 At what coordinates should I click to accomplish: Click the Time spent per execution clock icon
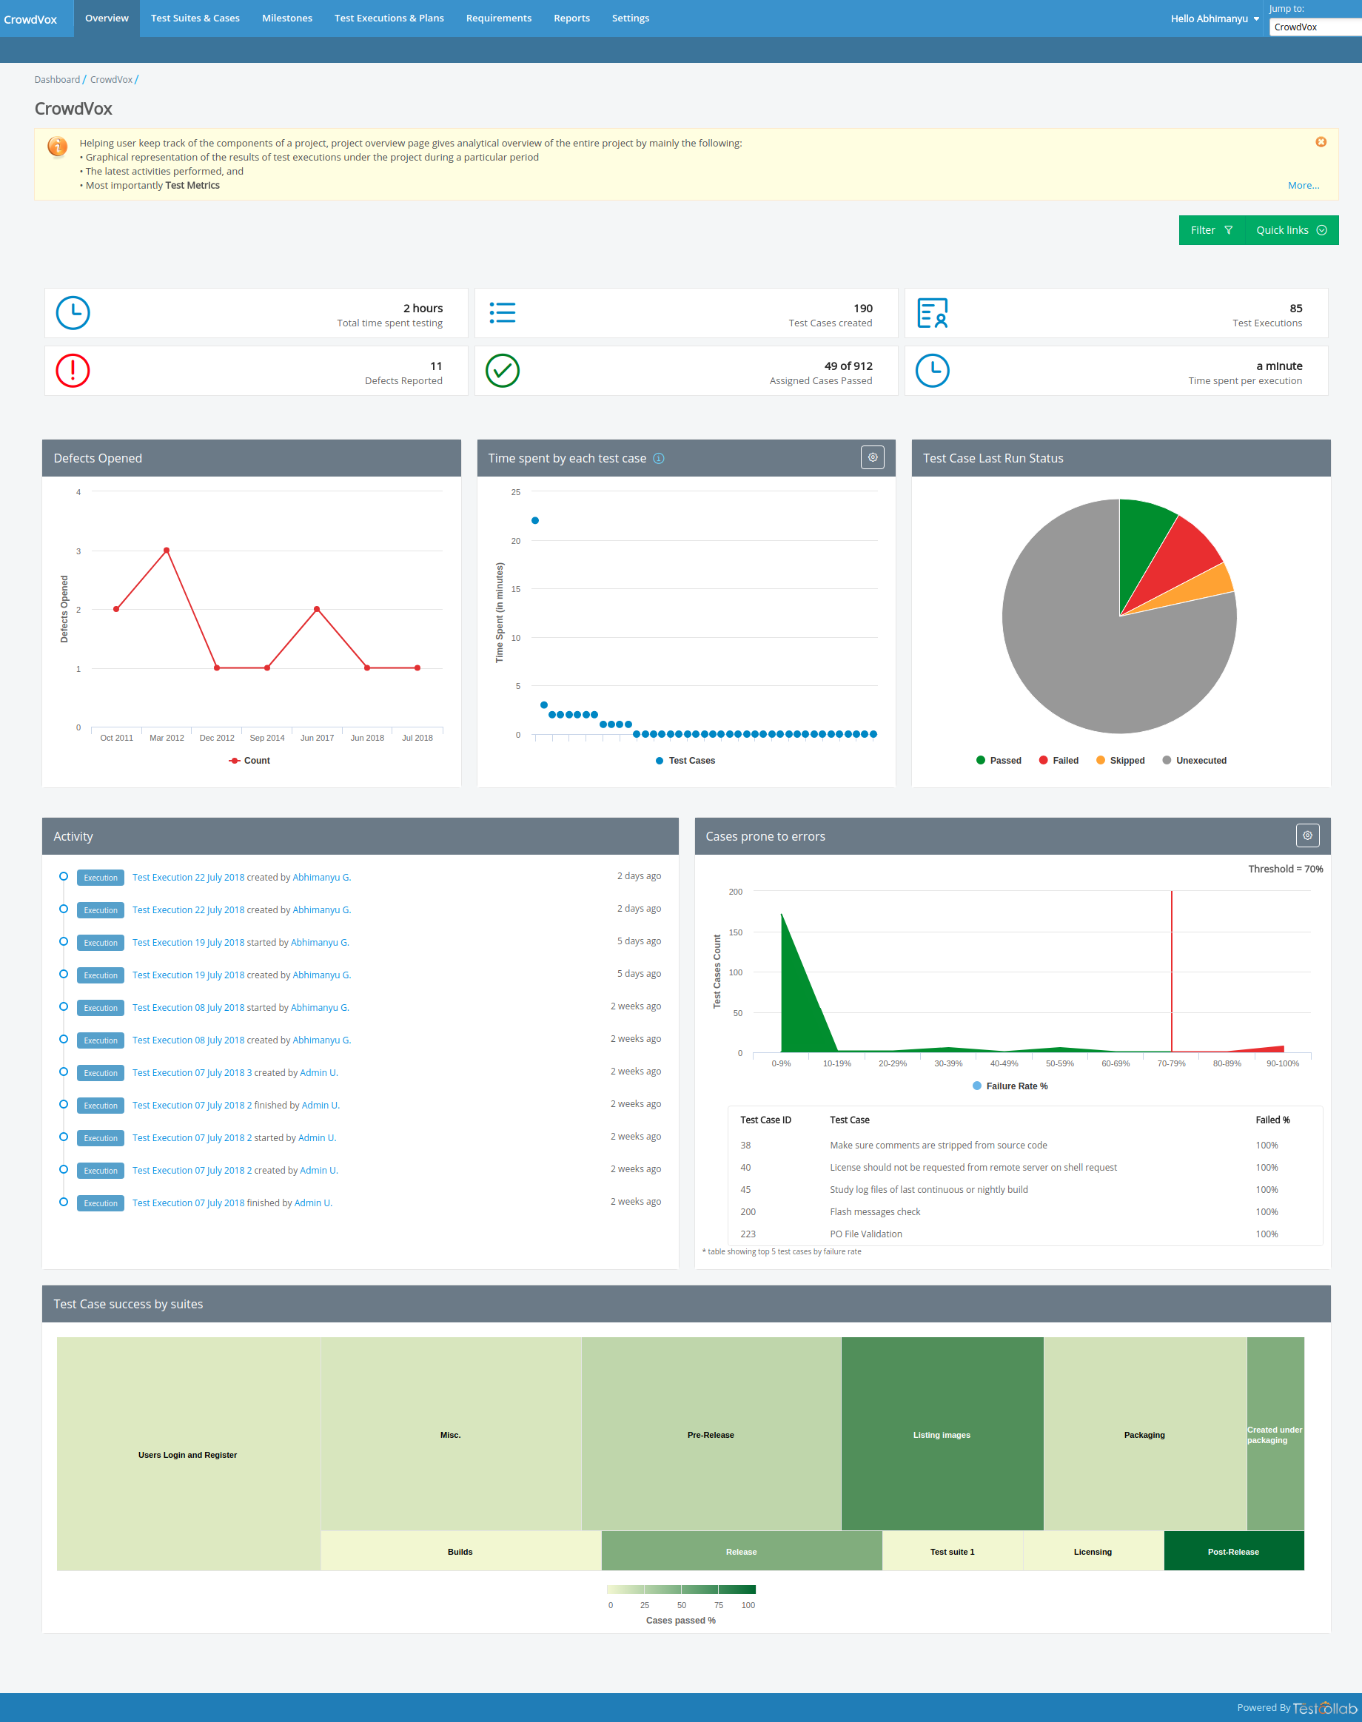(932, 371)
